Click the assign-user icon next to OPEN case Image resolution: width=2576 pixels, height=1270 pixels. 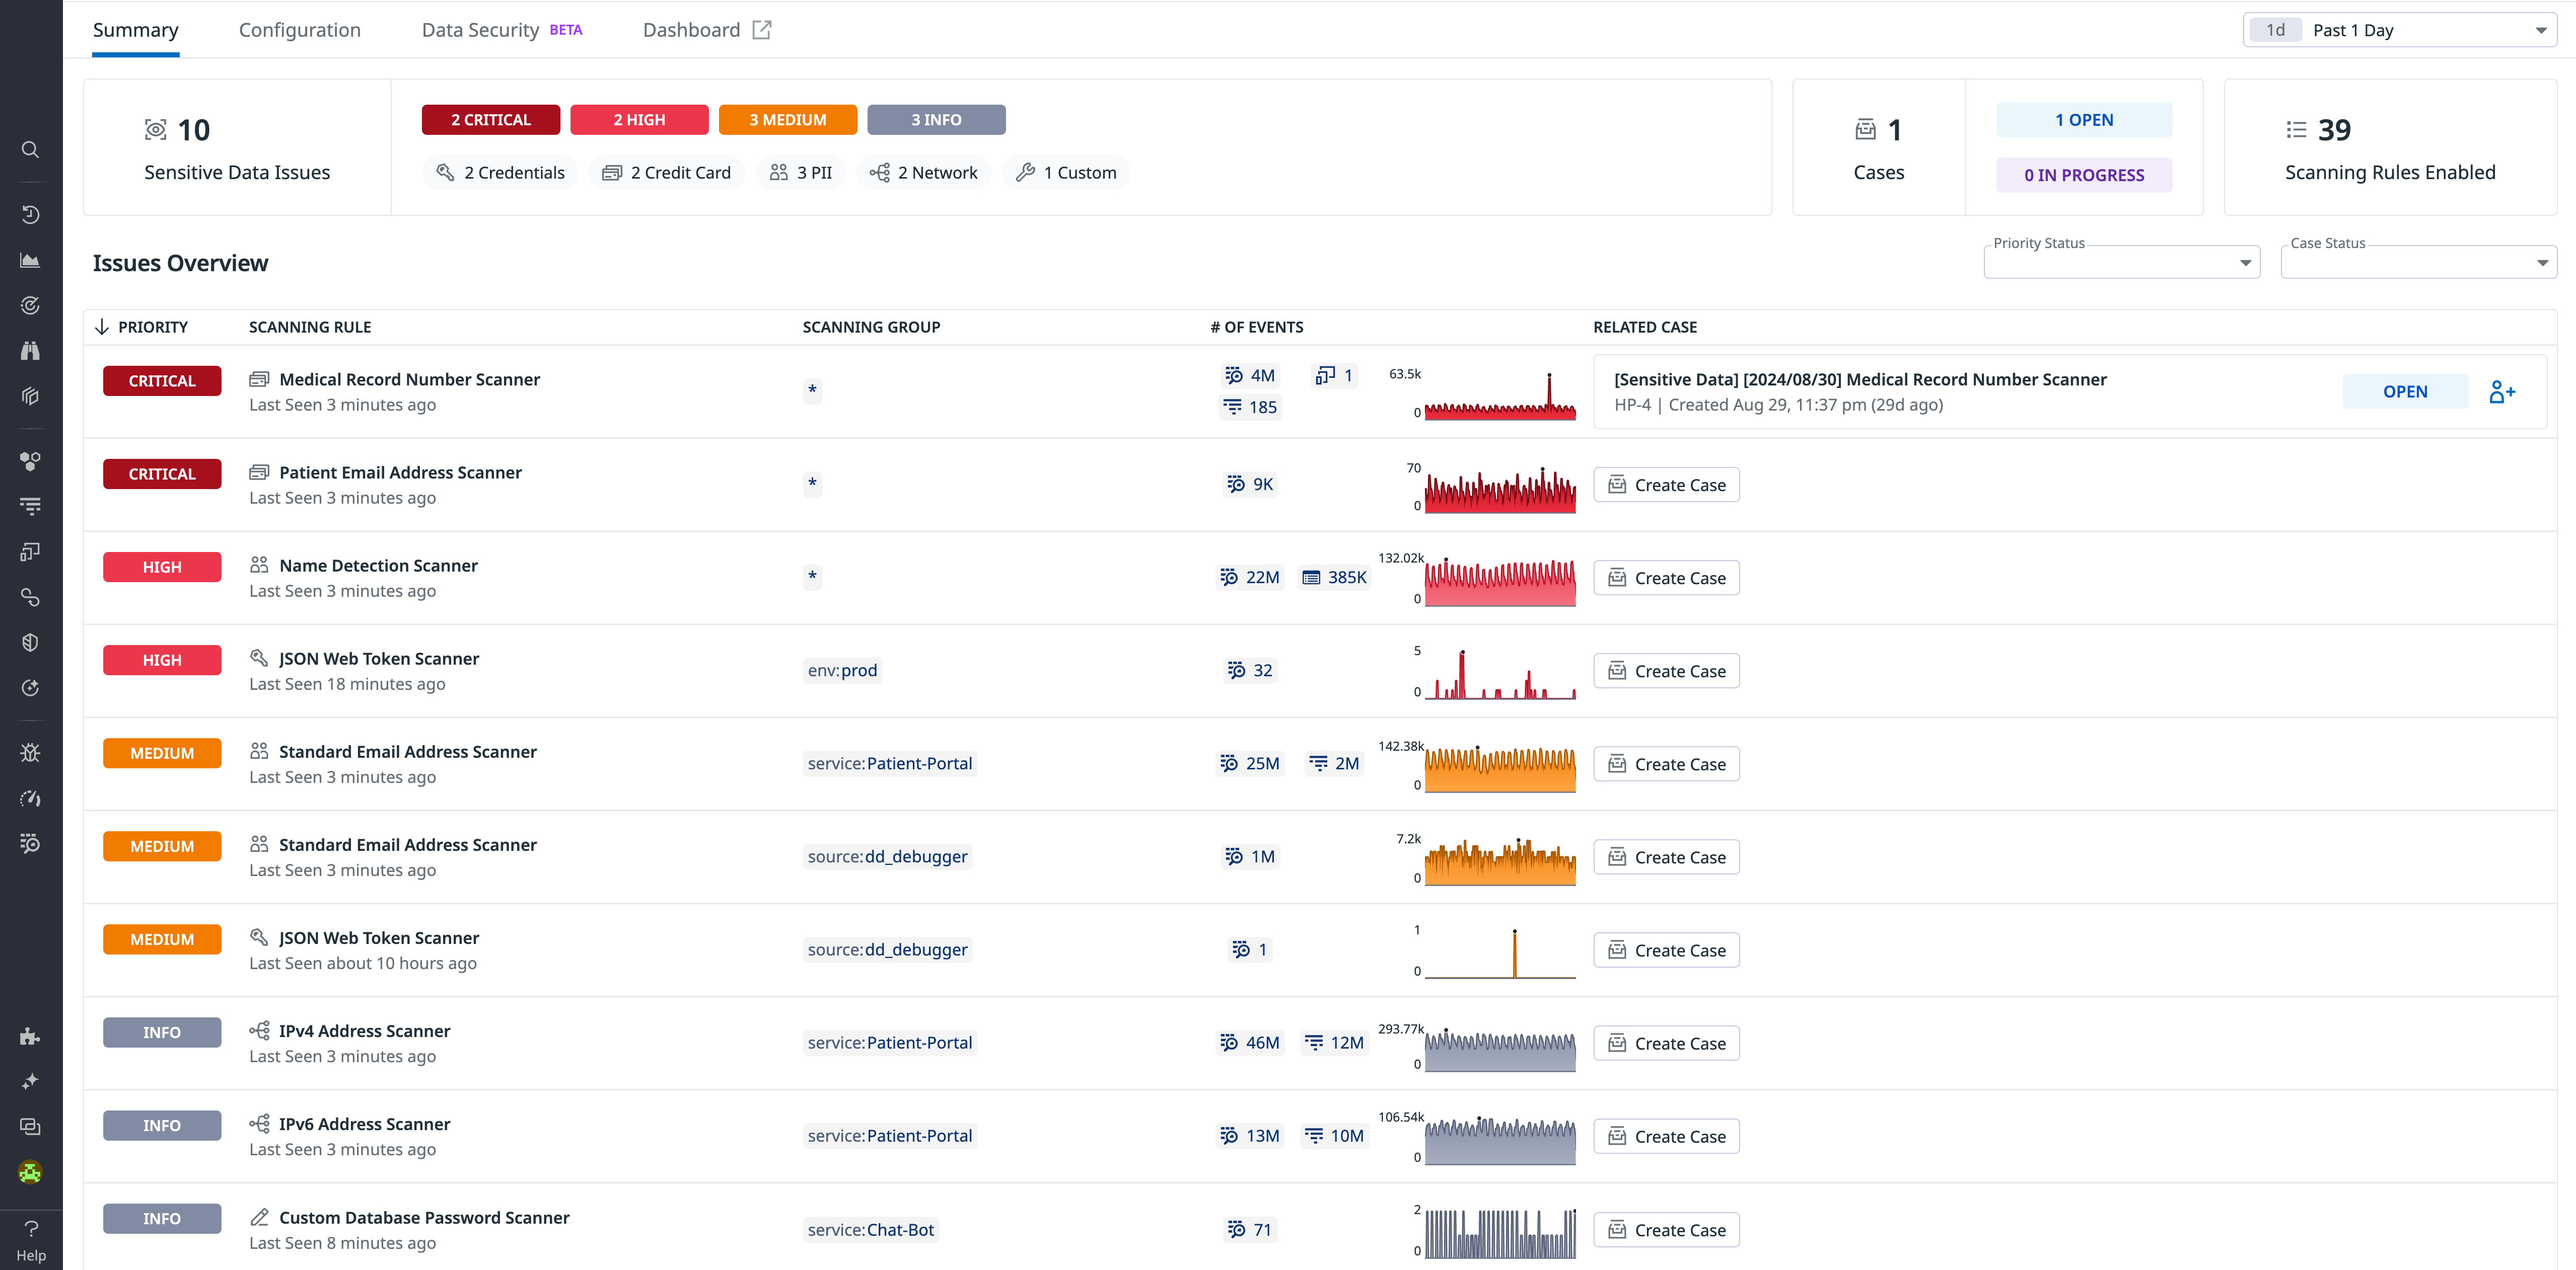[x=2502, y=390]
